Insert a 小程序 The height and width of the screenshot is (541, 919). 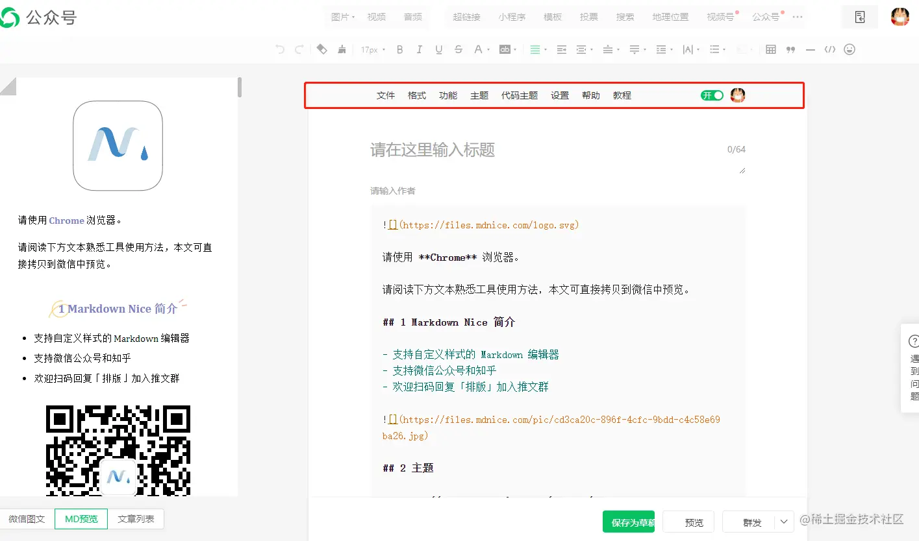point(512,17)
